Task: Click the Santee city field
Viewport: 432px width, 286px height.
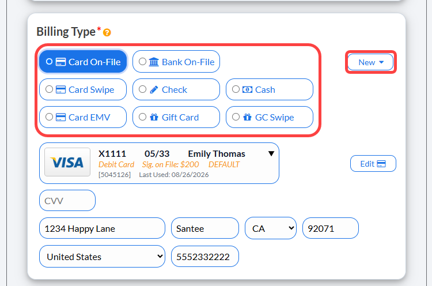Action: coord(205,228)
